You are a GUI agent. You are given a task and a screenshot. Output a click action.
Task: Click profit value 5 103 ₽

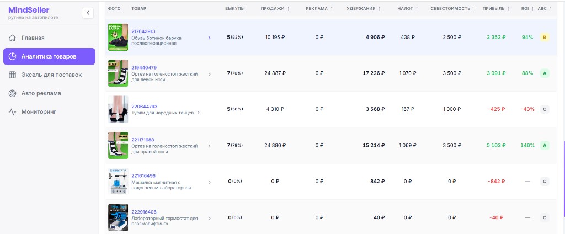496,145
